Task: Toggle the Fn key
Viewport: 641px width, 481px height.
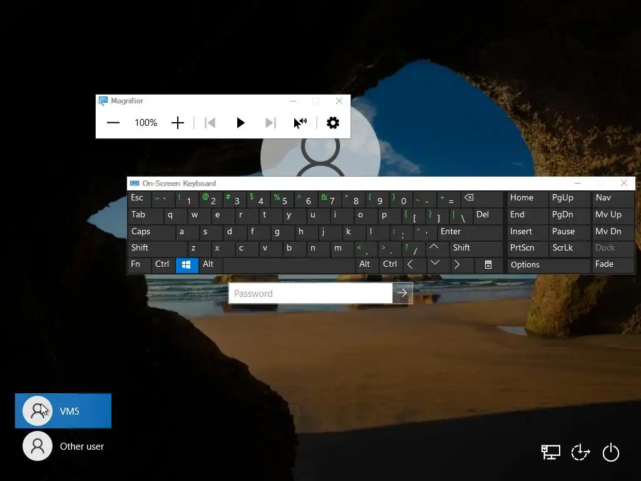Action: (x=138, y=265)
